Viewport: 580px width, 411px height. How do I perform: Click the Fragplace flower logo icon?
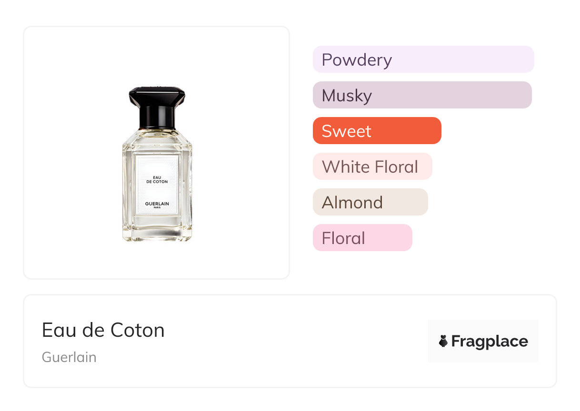443,341
